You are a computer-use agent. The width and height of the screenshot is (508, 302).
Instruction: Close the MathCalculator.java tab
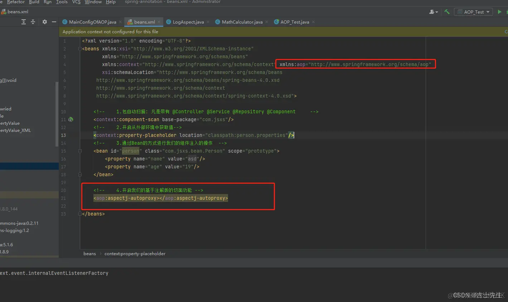267,22
